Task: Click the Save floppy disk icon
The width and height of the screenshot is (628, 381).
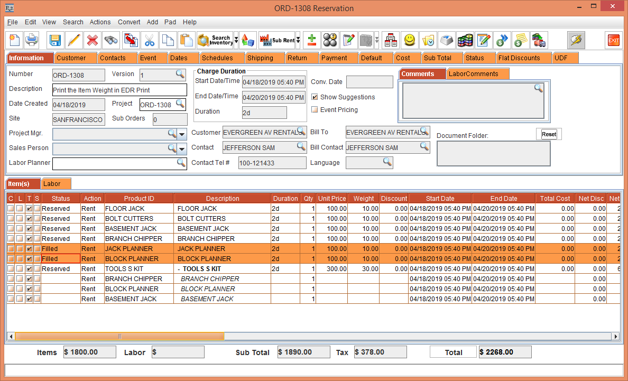Action: point(55,40)
